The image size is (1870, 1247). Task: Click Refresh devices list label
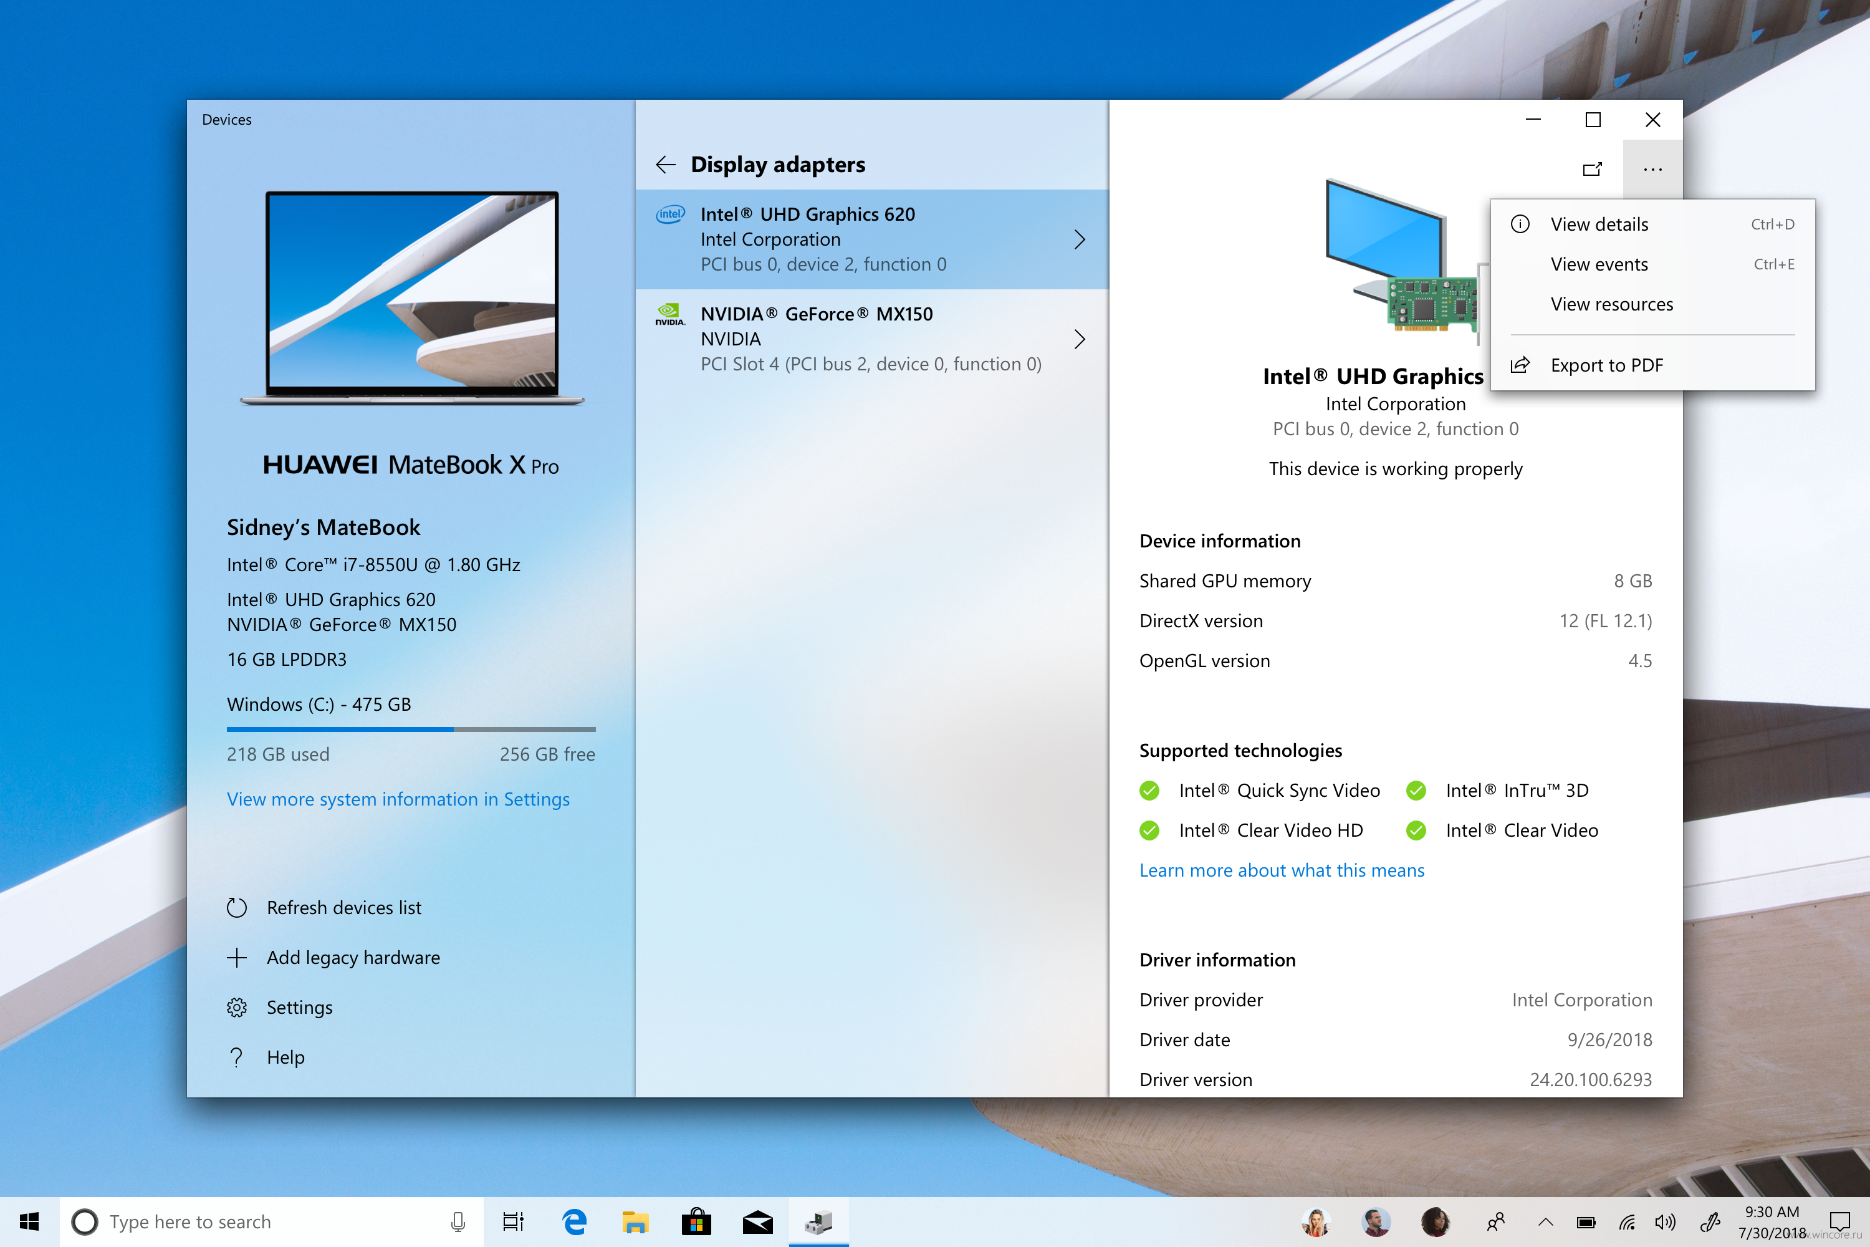coord(343,907)
